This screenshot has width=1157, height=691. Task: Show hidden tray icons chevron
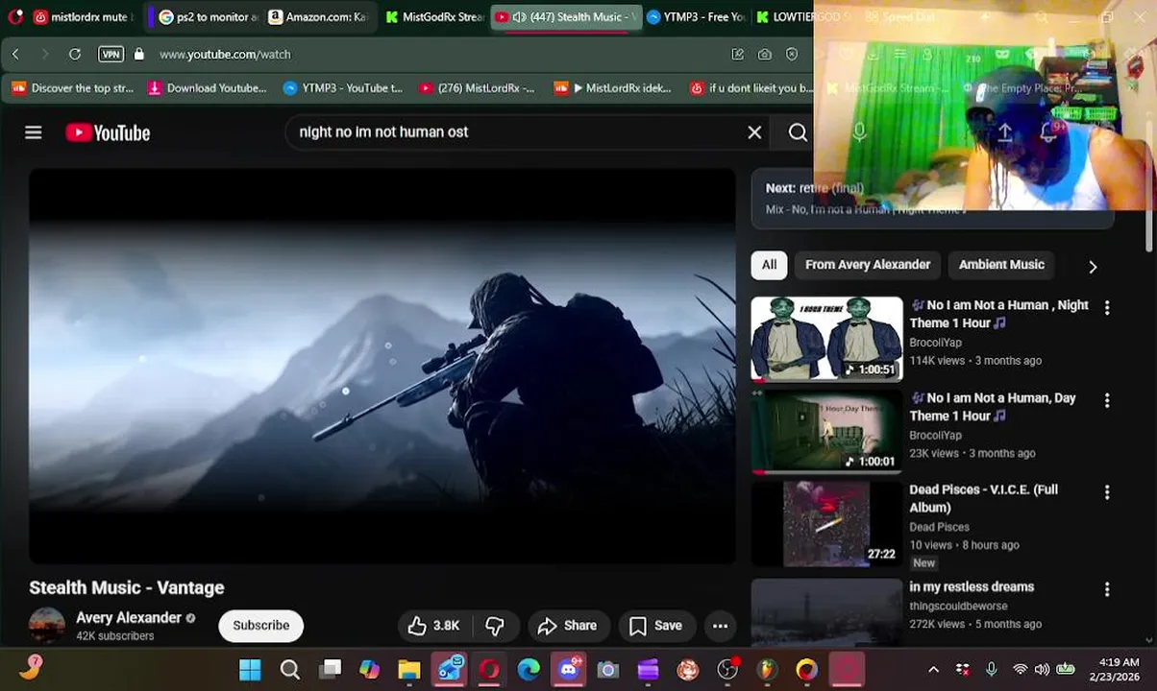point(933,670)
